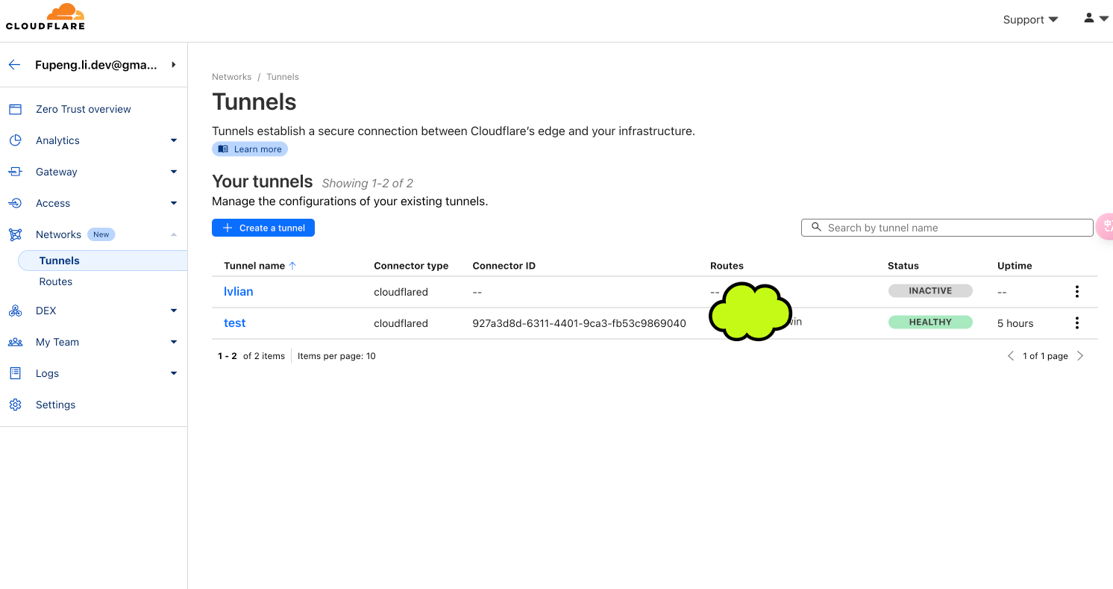Click the HEALTHY status badge
The height and width of the screenshot is (589, 1113).
point(930,322)
